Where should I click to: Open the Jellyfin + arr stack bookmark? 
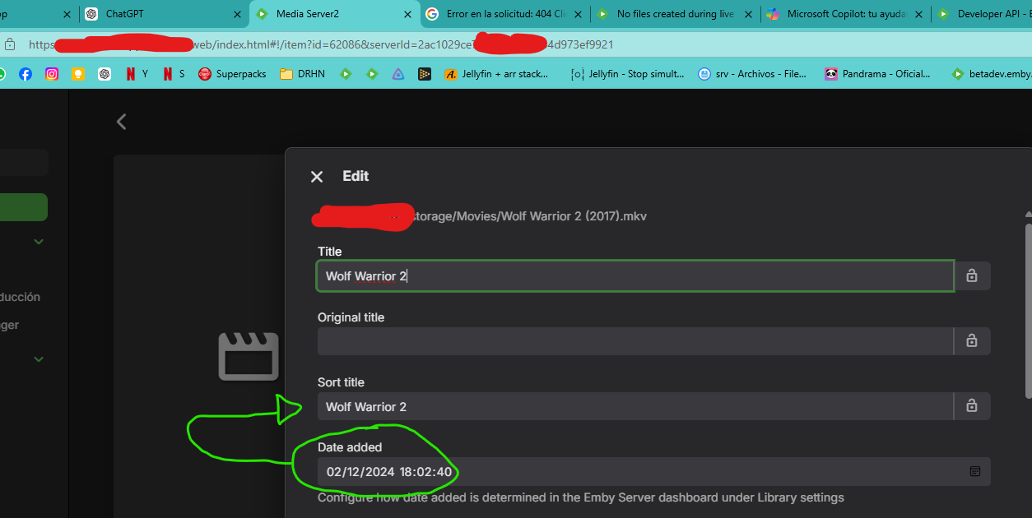point(494,73)
